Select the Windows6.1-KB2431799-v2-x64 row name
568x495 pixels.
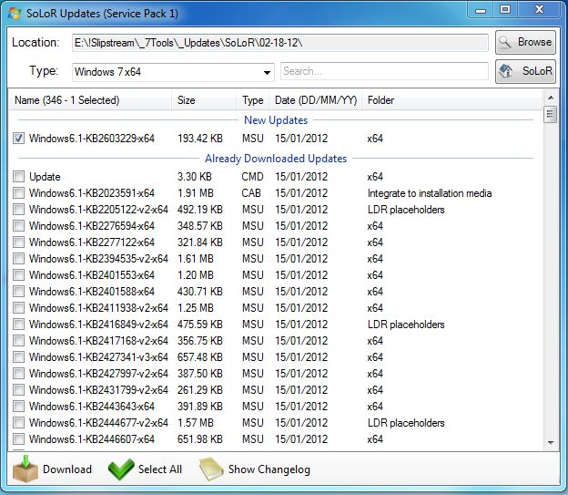(98, 390)
